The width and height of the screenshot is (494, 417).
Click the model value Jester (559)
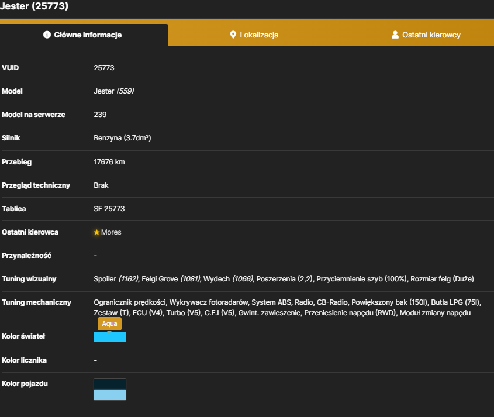point(114,91)
